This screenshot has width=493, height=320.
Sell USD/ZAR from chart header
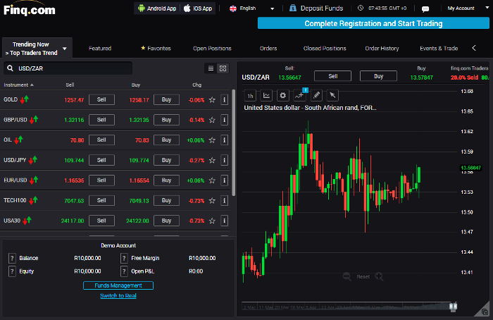click(332, 76)
